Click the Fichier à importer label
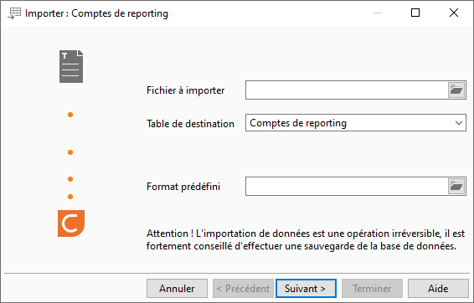 (x=186, y=90)
